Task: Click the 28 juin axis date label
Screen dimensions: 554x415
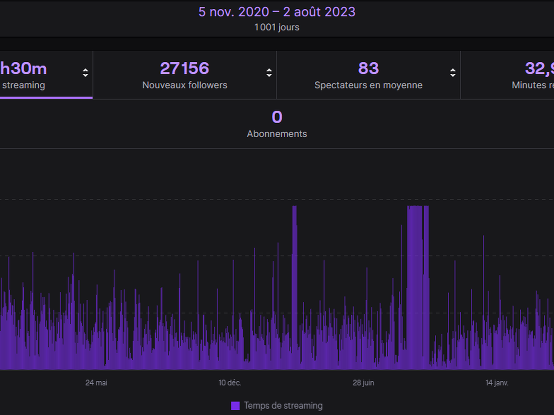Action: 363,383
